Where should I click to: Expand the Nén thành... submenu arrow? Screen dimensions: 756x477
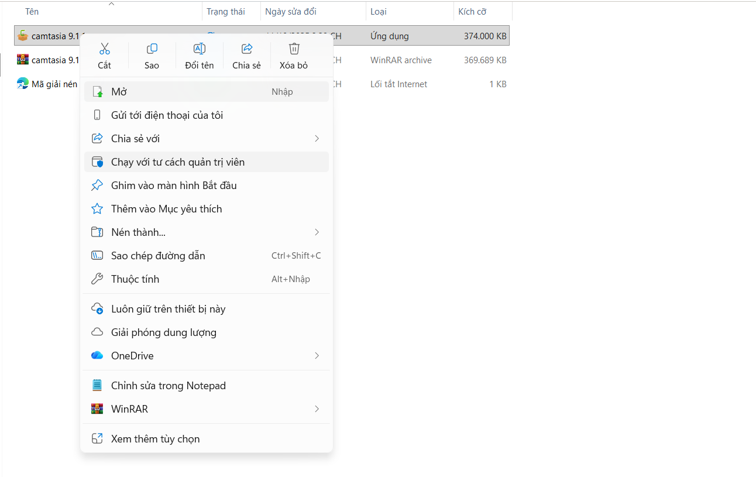click(x=317, y=232)
